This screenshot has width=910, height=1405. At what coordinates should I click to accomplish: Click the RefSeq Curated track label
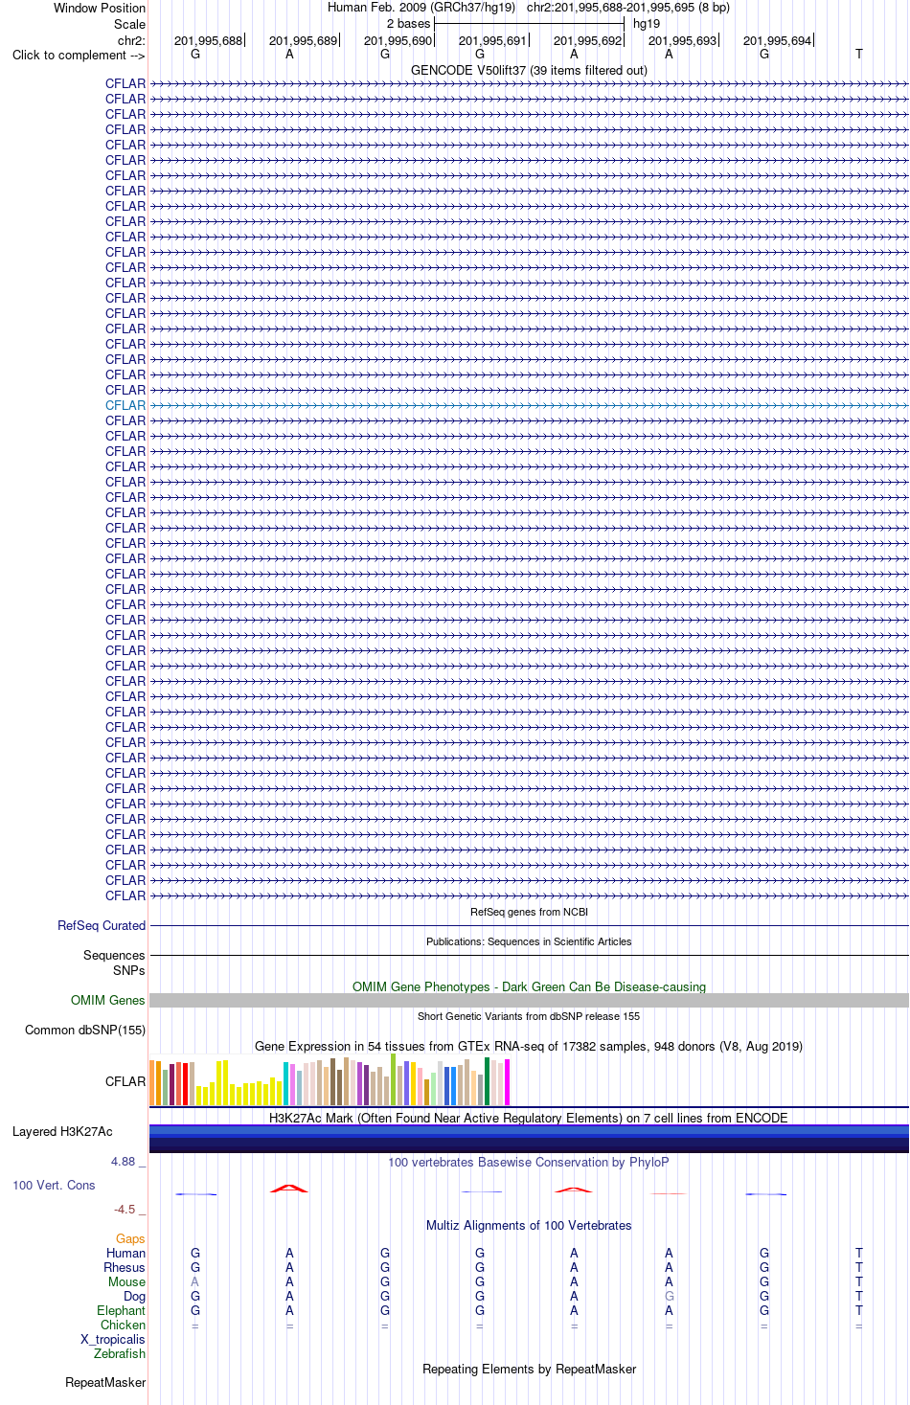[x=102, y=925]
